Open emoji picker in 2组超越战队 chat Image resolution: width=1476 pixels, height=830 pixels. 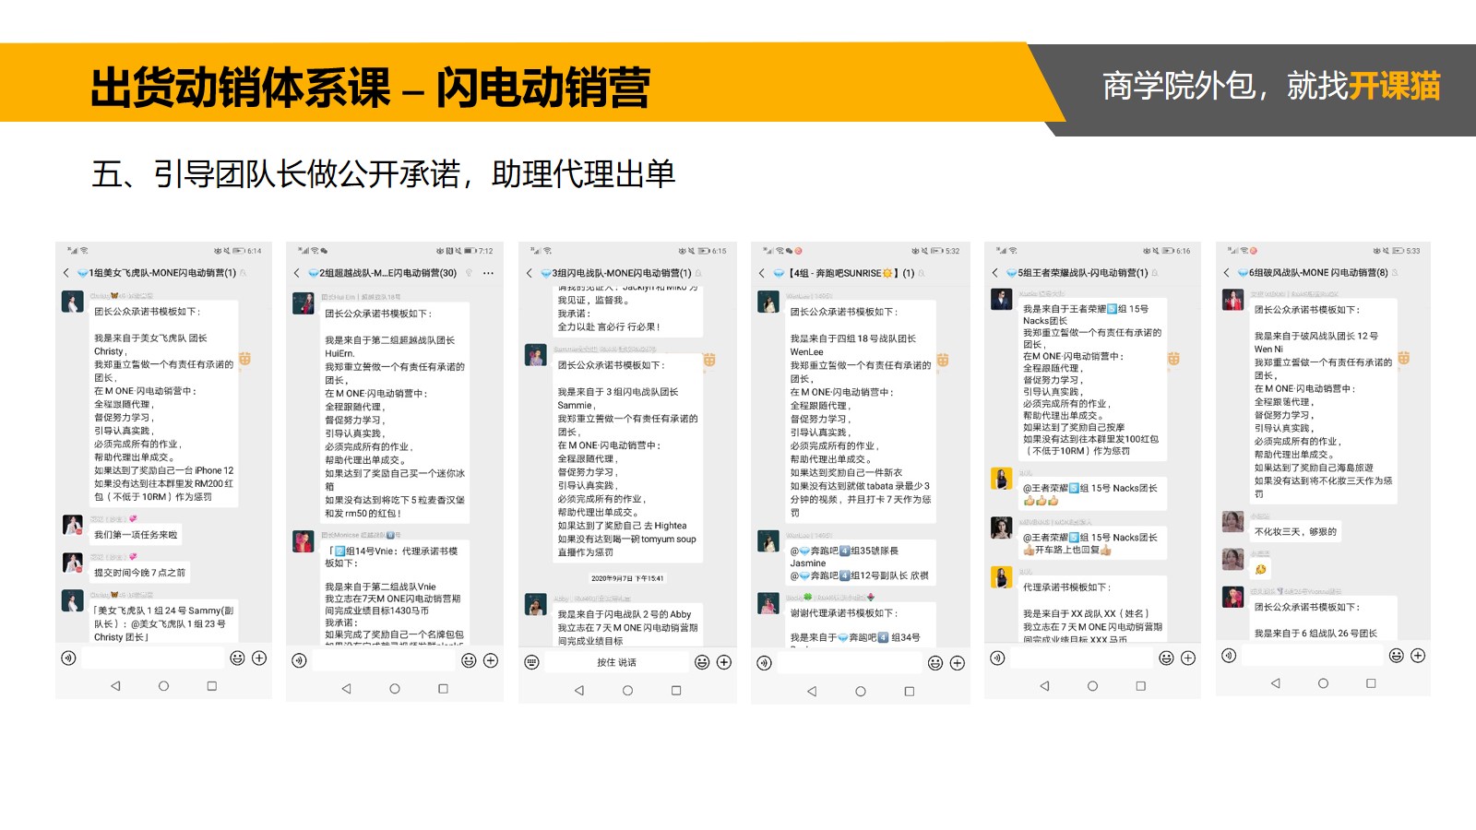point(469,660)
